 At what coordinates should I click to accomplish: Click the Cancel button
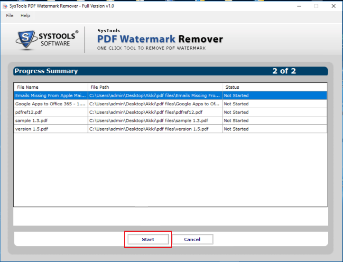point(192,239)
